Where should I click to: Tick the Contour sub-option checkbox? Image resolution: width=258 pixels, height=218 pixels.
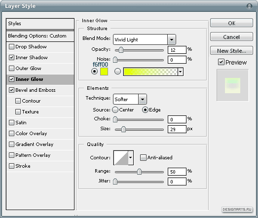pyautogui.click(x=18, y=101)
